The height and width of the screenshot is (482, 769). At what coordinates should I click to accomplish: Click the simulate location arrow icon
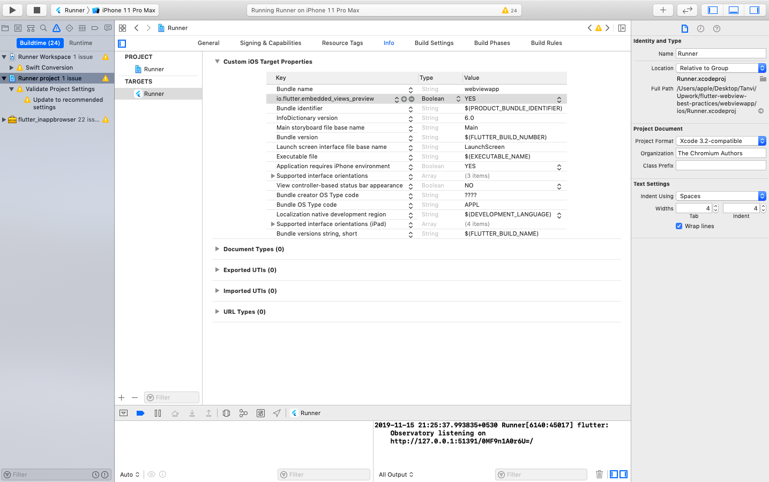277,413
